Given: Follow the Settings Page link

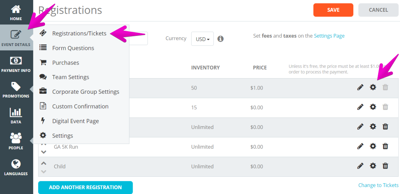Looking at the screenshot, I should [x=329, y=36].
